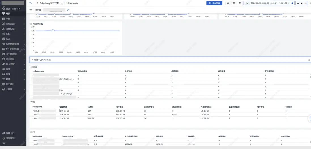This screenshot has width=311, height=149.
Task: Open 系统通知 in the sidebar
Action: 8,138
